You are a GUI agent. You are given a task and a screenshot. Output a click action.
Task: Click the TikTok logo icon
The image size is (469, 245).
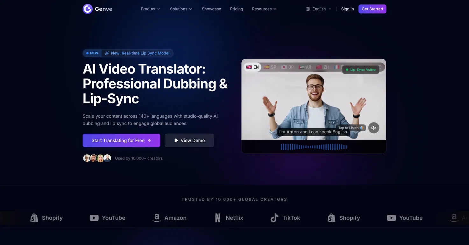tap(274, 218)
